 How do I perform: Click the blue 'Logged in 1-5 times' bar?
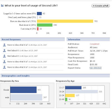click(39, 13)
